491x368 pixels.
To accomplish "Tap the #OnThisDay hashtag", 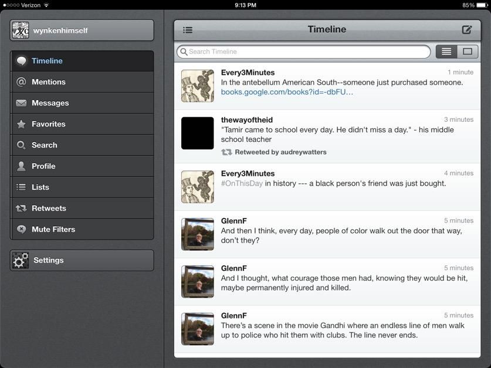I will (242, 183).
